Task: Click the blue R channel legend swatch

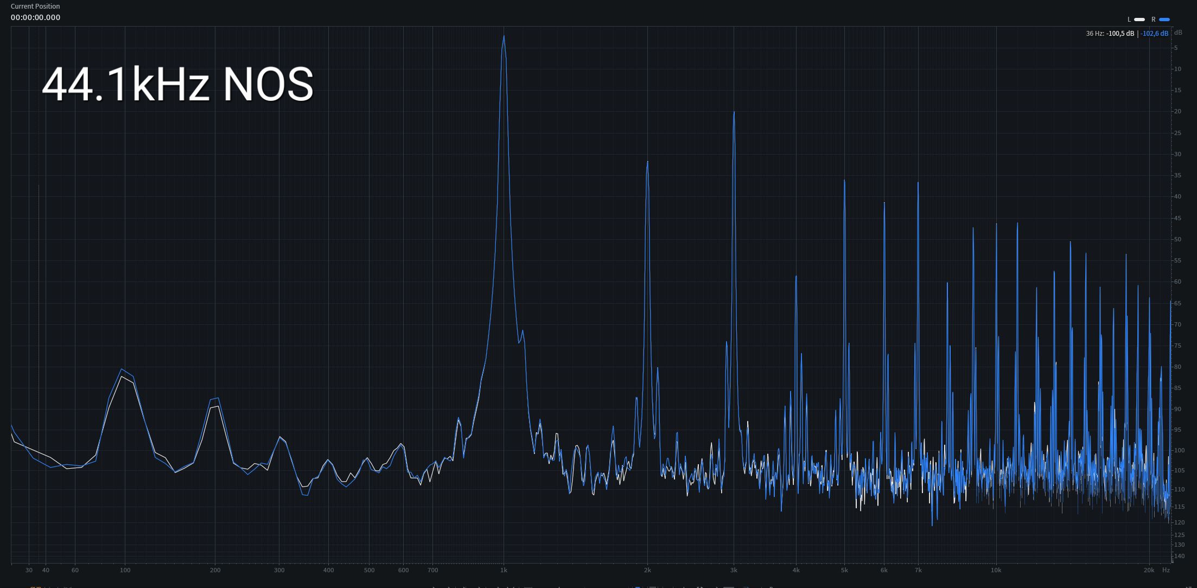Action: point(1164,20)
